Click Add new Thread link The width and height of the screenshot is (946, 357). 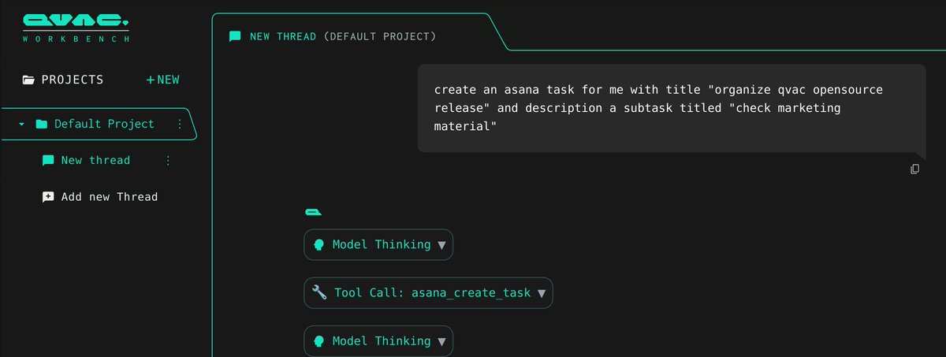(x=110, y=197)
